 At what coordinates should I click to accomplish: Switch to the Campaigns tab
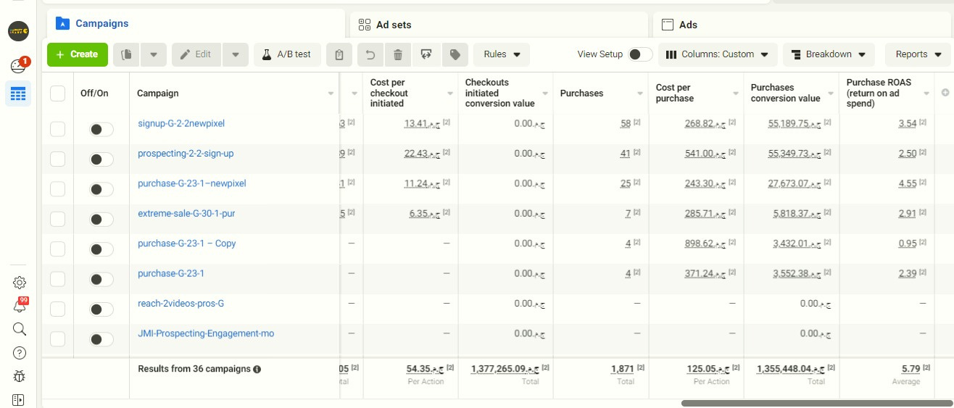[196, 23]
